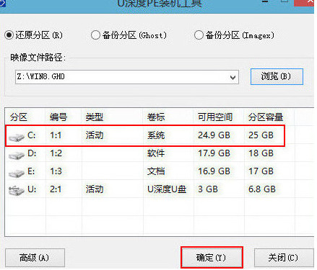Click the U深度U盘 volume label

(x=167, y=189)
